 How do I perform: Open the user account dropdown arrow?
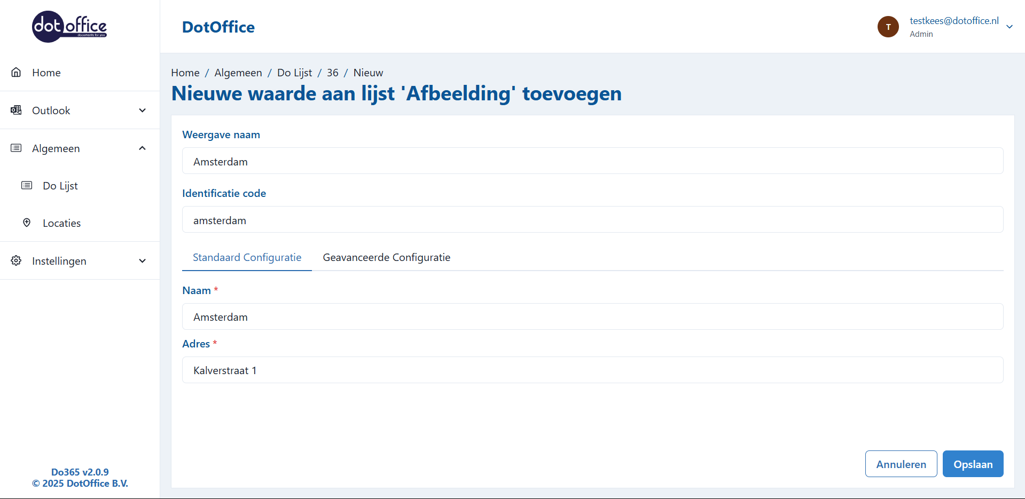pos(1009,27)
